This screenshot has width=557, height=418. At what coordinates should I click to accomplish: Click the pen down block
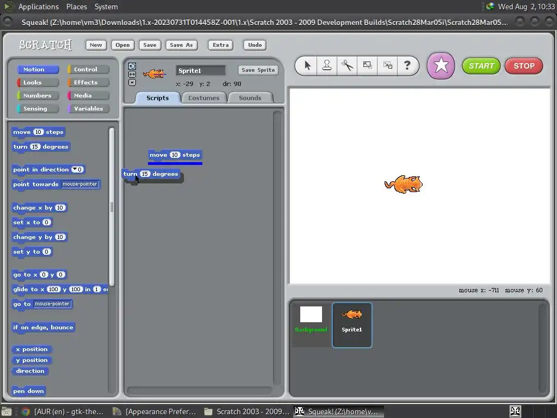(x=28, y=391)
